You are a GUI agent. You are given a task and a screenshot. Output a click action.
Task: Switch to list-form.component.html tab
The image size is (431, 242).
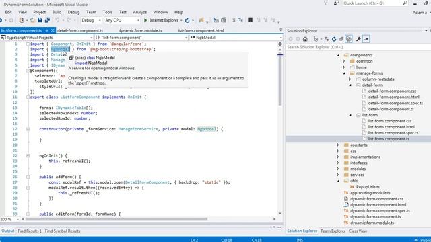pos(201,30)
